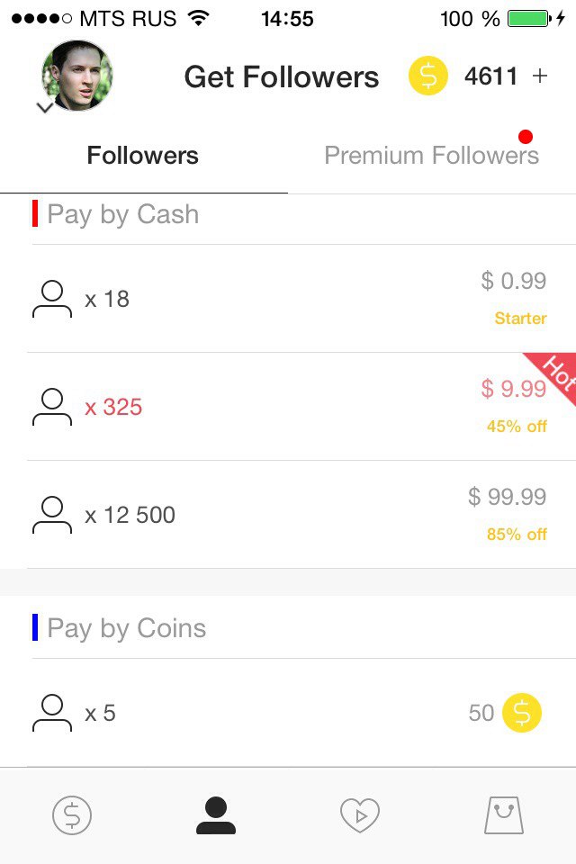Buy 325 followers for $ 9.99
Viewport: 576px width, 864px height.
(x=288, y=407)
